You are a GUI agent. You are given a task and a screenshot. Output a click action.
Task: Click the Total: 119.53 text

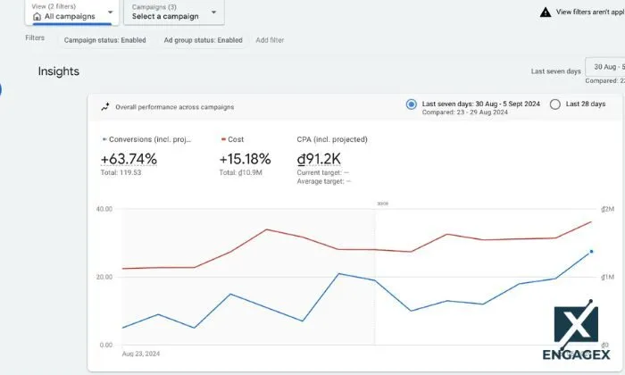coord(121,172)
